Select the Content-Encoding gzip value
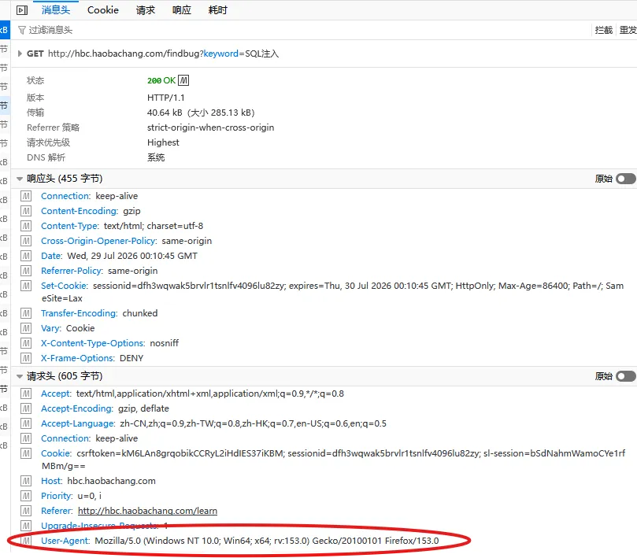Image resolution: width=637 pixels, height=558 pixels. (x=131, y=211)
